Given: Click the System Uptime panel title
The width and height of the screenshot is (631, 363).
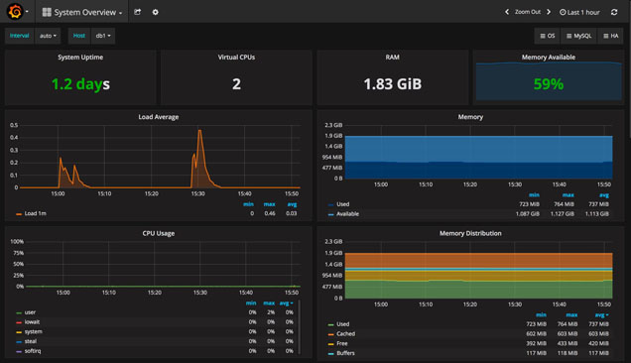Looking at the screenshot, I should [x=80, y=58].
